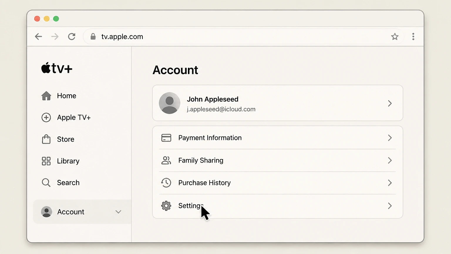This screenshot has width=451, height=254.
Task: Click the Account page heading
Action: tap(175, 70)
